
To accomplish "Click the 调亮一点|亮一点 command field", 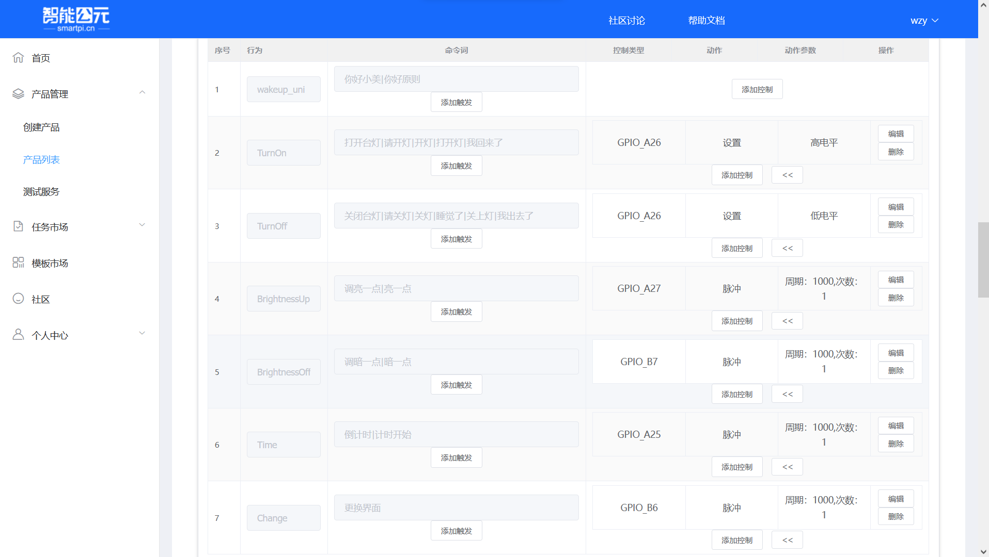I will [457, 288].
